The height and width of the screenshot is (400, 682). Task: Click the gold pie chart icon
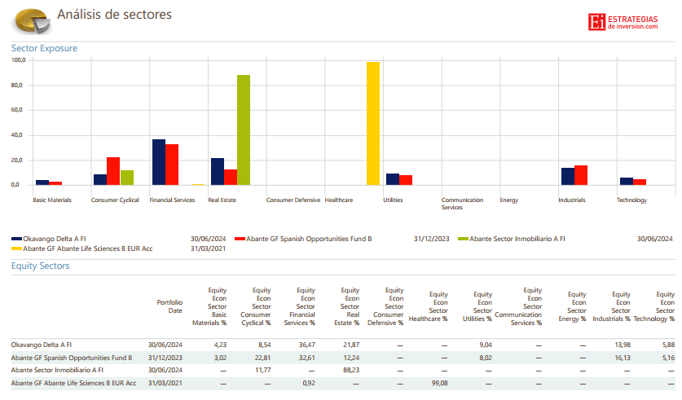pyautogui.click(x=33, y=21)
